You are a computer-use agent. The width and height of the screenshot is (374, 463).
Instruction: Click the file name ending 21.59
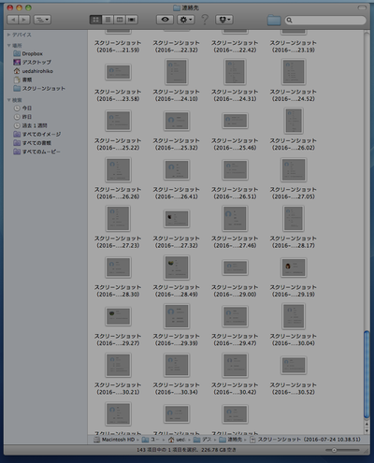pos(118,47)
